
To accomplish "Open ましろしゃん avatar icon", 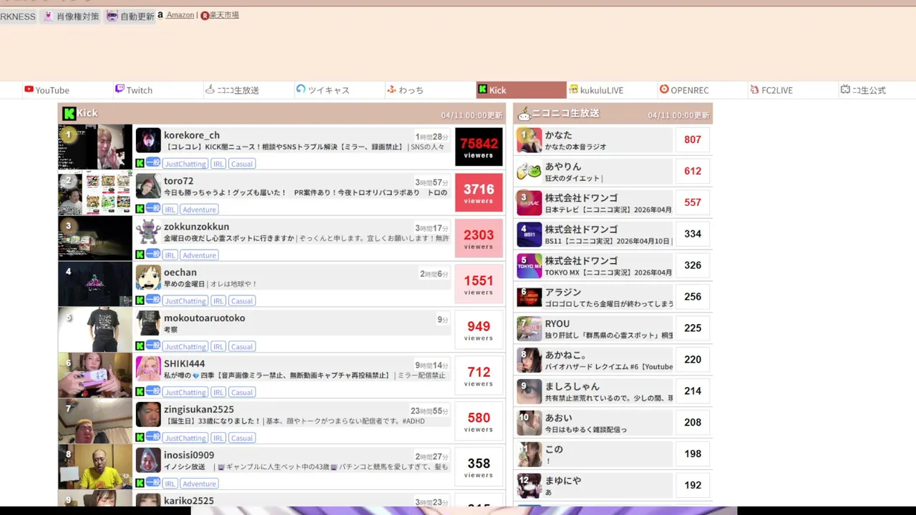I will (x=530, y=392).
